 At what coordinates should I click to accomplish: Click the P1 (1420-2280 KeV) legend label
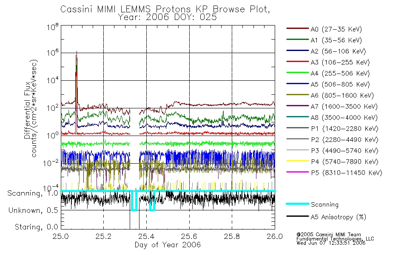coord(344,129)
